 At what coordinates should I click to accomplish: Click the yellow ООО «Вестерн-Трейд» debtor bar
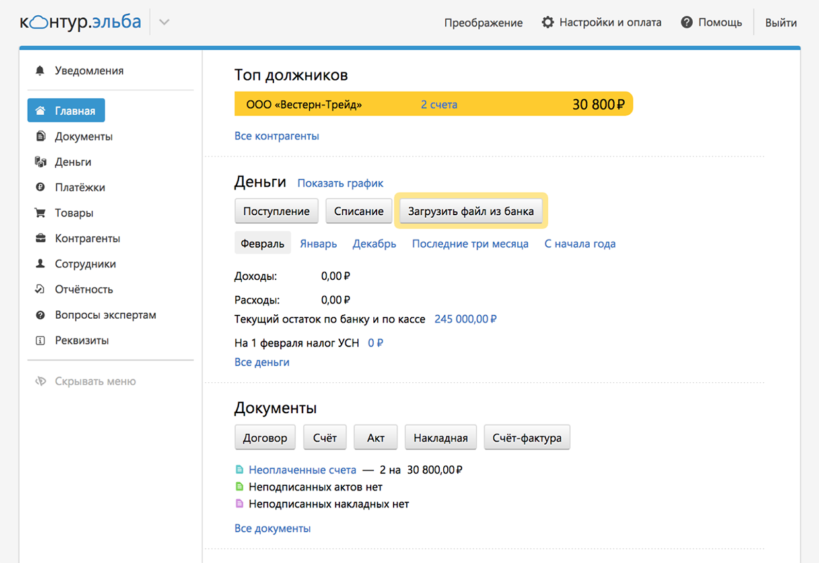point(433,104)
